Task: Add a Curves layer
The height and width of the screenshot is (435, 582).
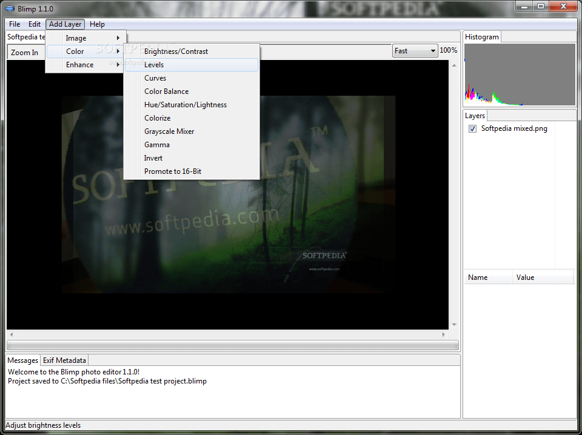Action: click(x=192, y=78)
